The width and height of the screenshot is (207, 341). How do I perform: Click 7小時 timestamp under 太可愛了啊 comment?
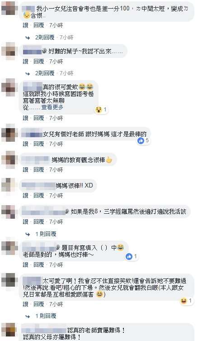tap(56, 304)
